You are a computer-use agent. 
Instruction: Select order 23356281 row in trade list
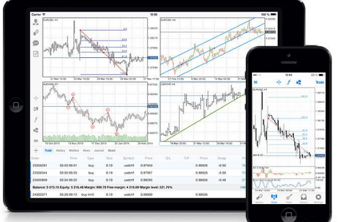(x=138, y=165)
